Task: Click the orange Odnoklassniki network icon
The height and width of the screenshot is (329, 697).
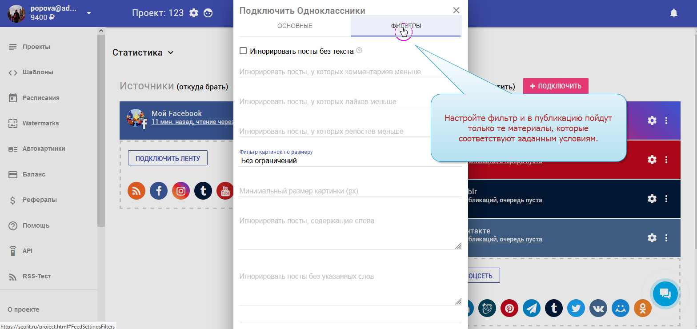Action: (642, 308)
